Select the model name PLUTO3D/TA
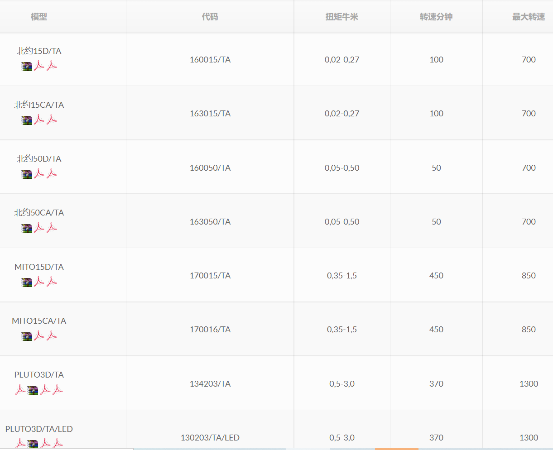 point(39,375)
